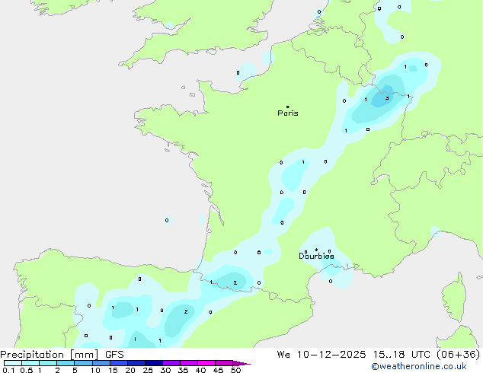
Task: Pick the 25–30 mm navy legend swatch
Action: coord(154,363)
